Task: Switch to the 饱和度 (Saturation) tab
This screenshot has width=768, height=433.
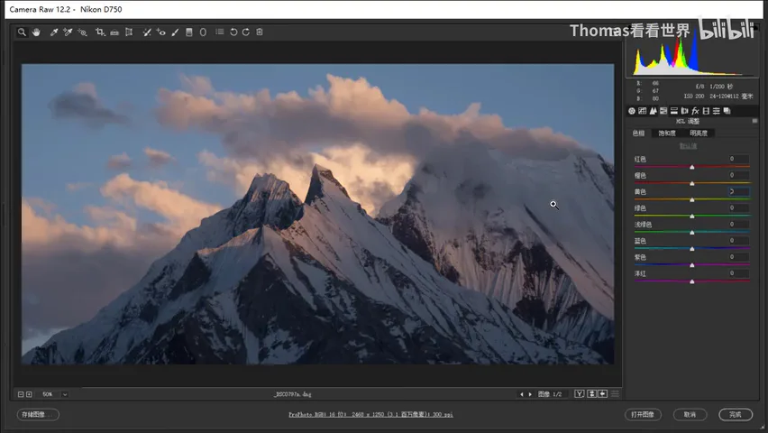Action: click(667, 133)
